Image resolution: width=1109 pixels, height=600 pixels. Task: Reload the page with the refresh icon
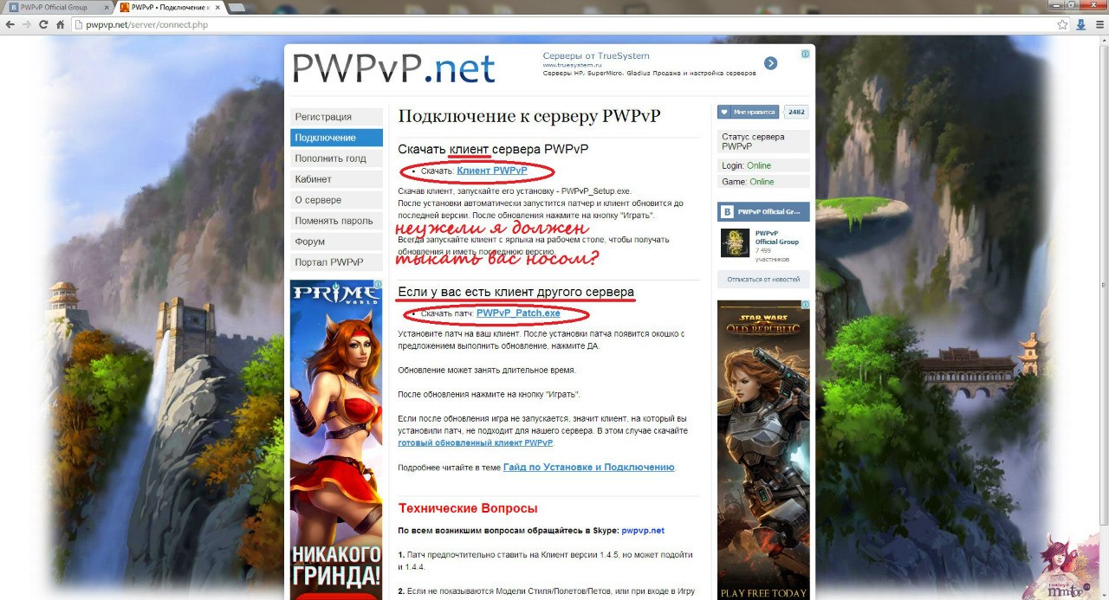43,25
